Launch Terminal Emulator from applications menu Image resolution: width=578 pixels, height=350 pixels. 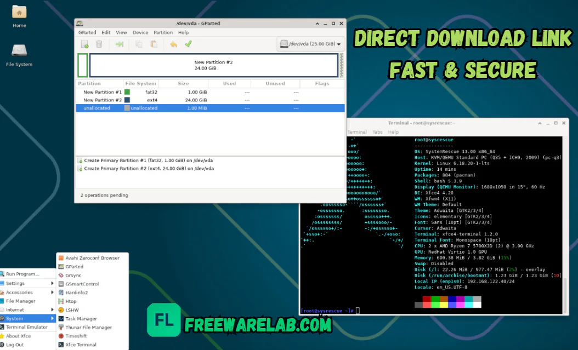point(27,327)
